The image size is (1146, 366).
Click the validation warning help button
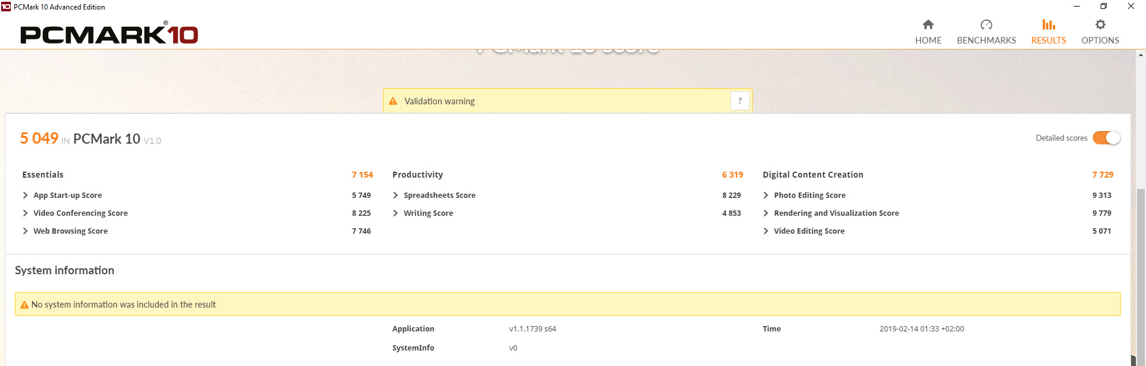740,101
